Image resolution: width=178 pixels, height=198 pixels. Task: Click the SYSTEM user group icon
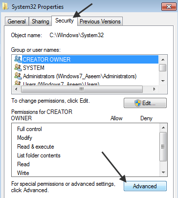[18, 67]
